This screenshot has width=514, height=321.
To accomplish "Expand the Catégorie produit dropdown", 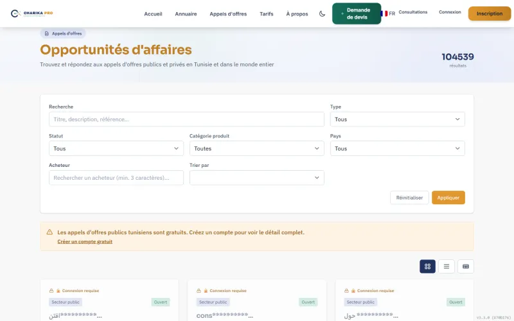I will pos(256,148).
